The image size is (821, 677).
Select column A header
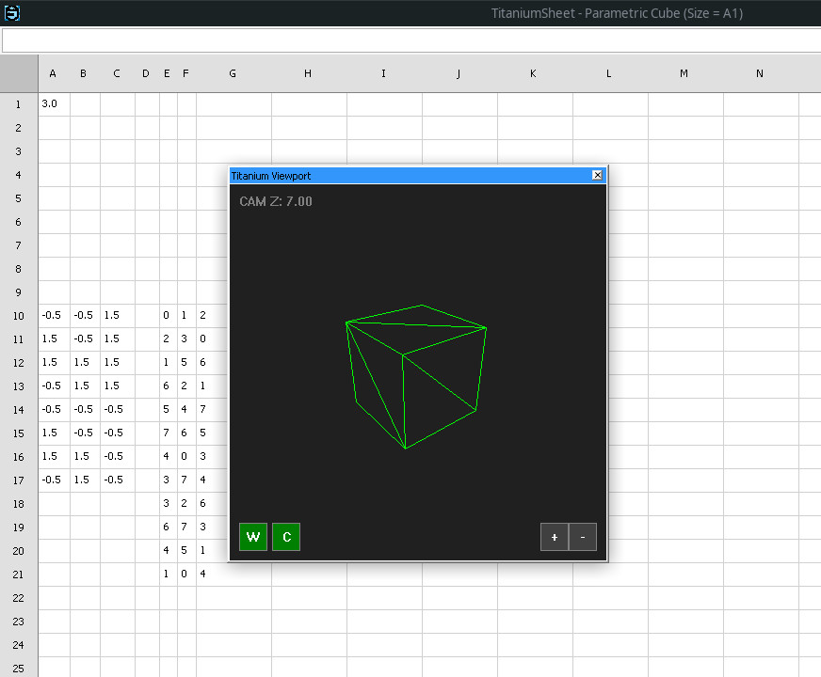point(53,73)
